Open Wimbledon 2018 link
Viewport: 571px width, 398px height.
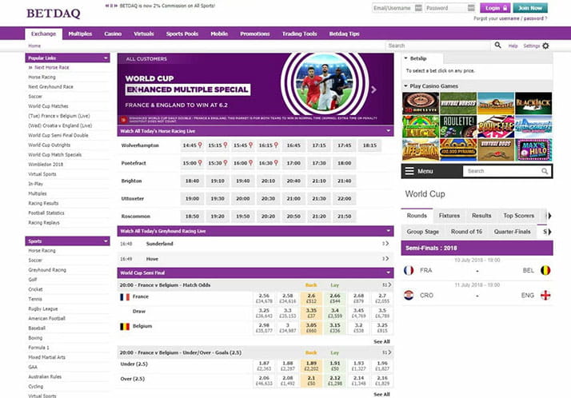click(x=46, y=164)
